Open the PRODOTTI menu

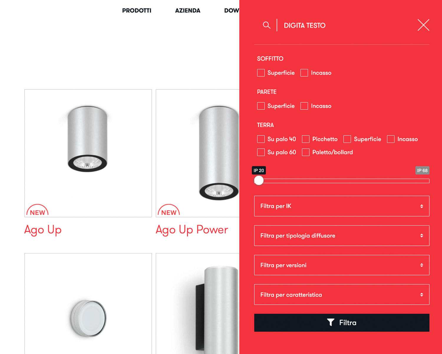[x=137, y=11]
